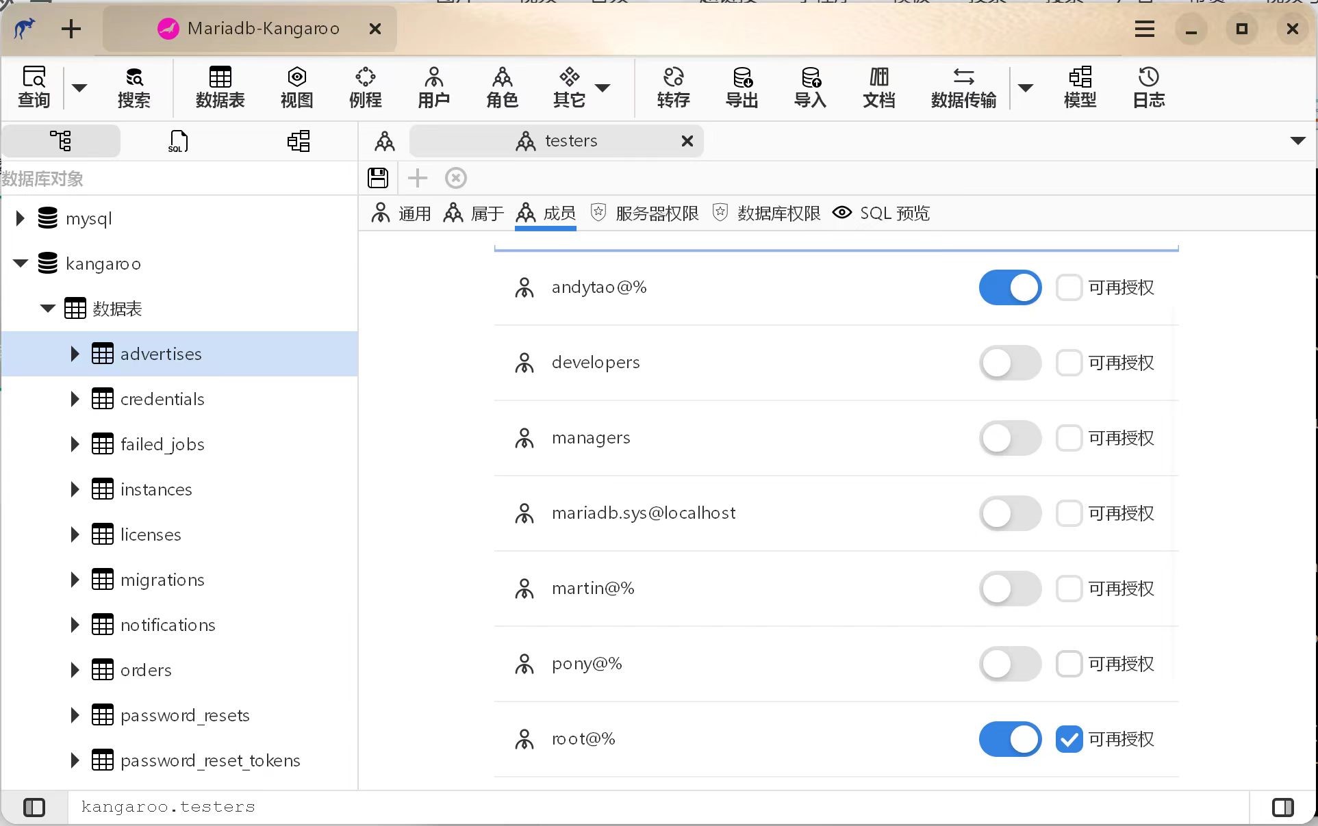Open the hamburger menu in title bar
The height and width of the screenshot is (826, 1318).
1144,29
